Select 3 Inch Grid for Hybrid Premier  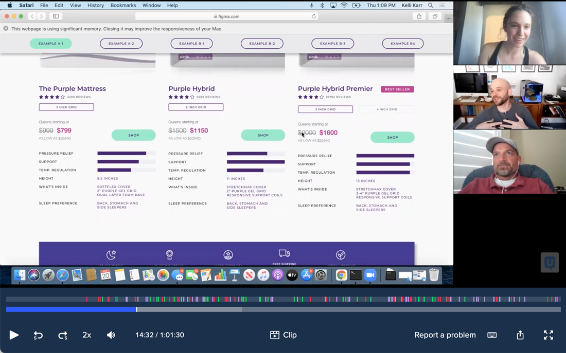[x=325, y=109]
